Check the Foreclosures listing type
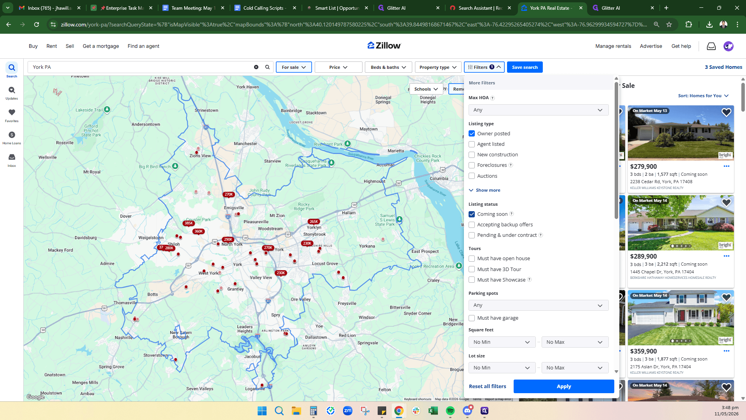746x420 pixels. (472, 165)
